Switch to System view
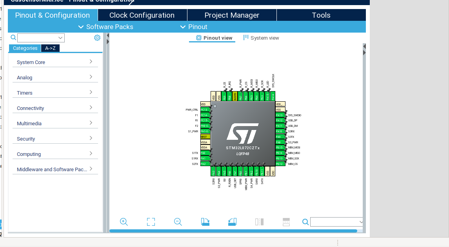Viewport: 449px width, 247px height. (x=261, y=38)
